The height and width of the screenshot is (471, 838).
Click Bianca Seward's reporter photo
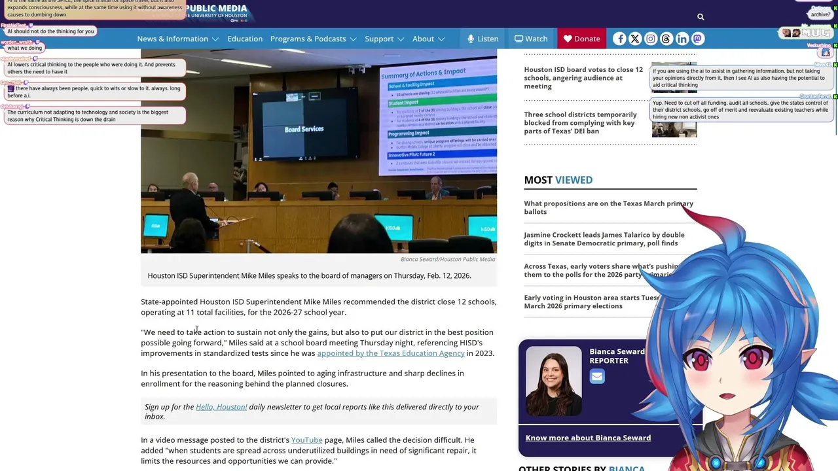[x=553, y=381]
